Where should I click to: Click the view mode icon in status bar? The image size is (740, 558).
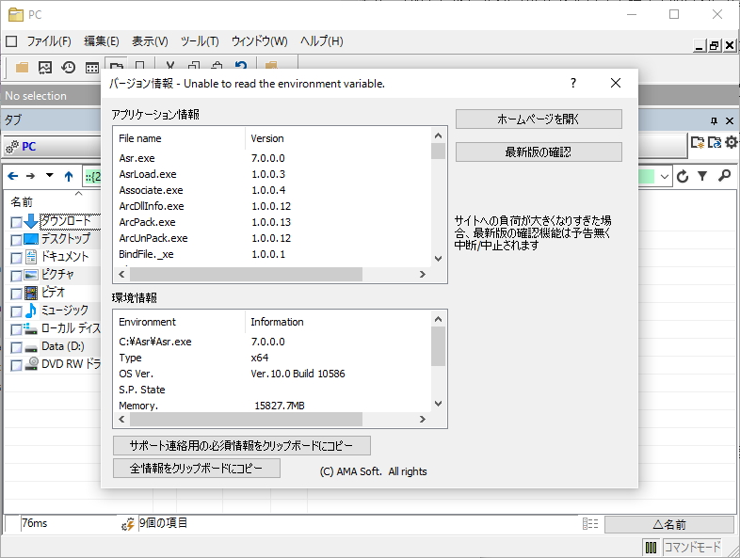[590, 523]
